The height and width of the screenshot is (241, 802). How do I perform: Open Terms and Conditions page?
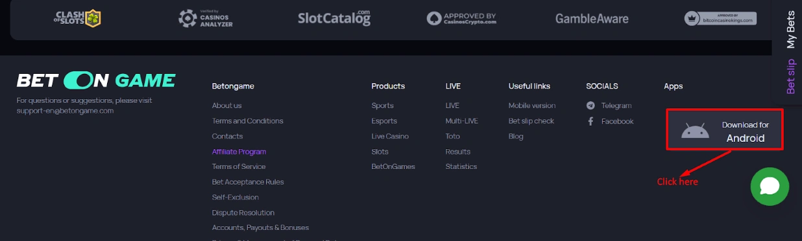click(x=247, y=121)
